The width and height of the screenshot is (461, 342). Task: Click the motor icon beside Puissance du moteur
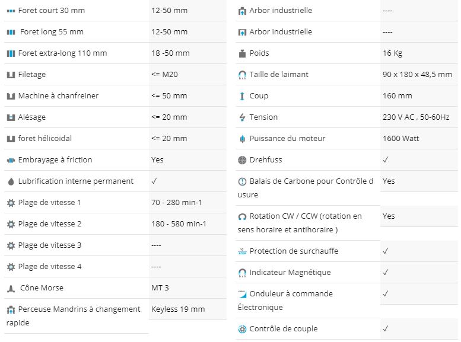click(242, 139)
